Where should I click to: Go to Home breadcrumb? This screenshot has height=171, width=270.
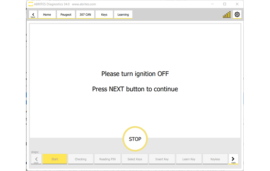pos(47,15)
